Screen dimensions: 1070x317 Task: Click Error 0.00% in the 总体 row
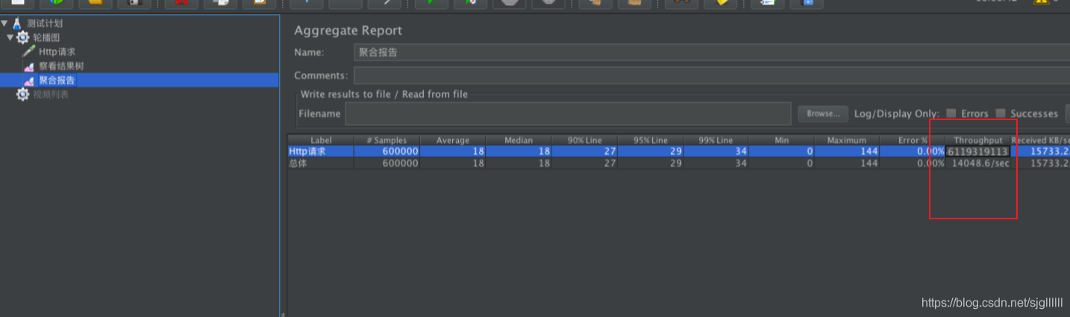coord(913,163)
